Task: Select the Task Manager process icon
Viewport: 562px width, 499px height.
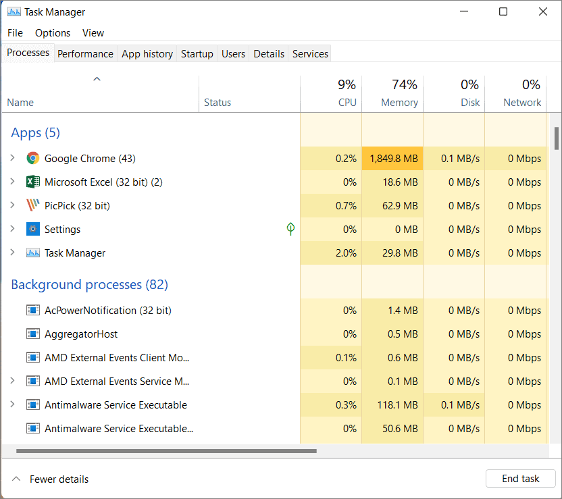Action: point(32,253)
